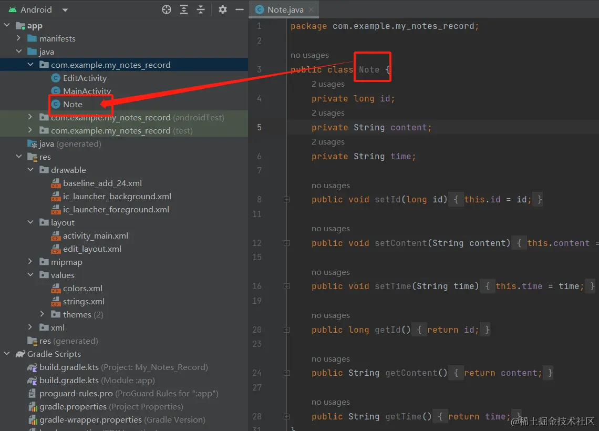Image resolution: width=599 pixels, height=431 pixels.
Task: Expand the manifests folder
Action: tap(18, 38)
